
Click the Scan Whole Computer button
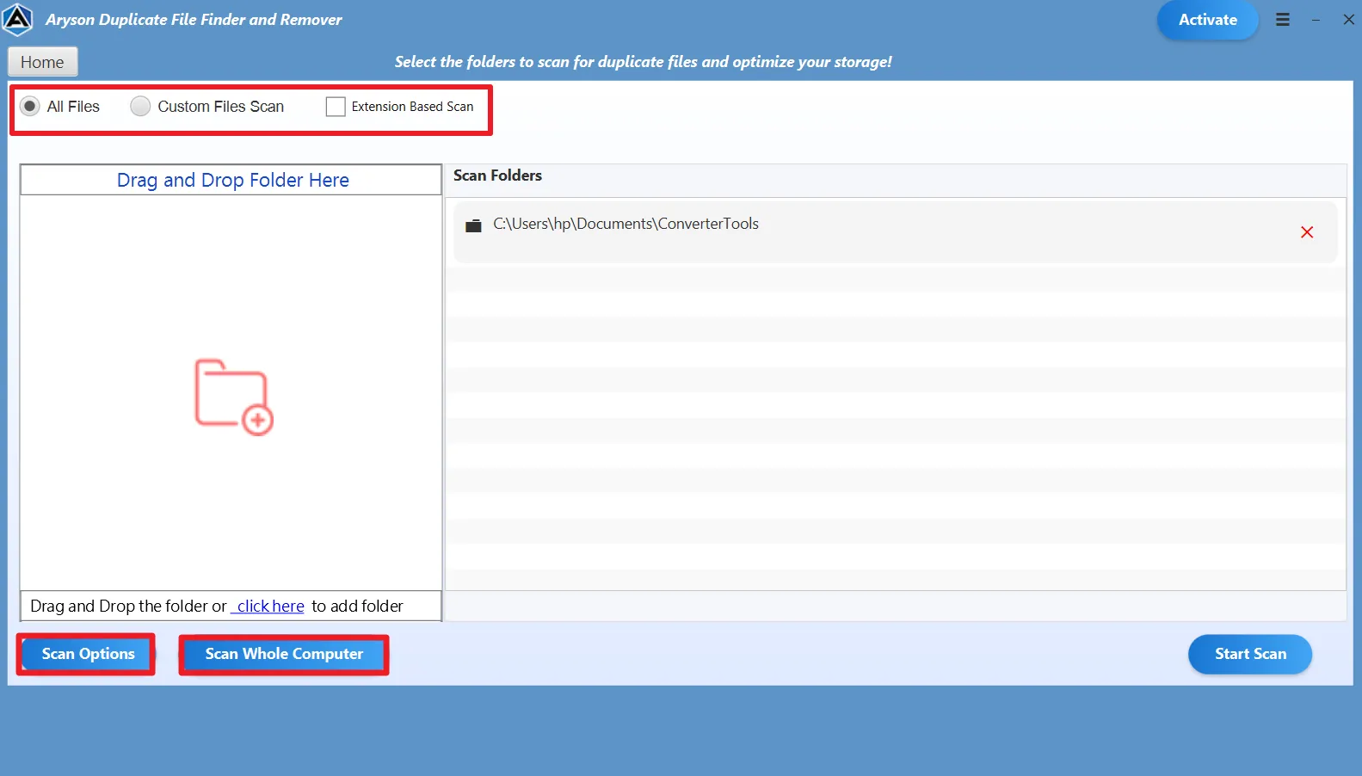pos(284,654)
